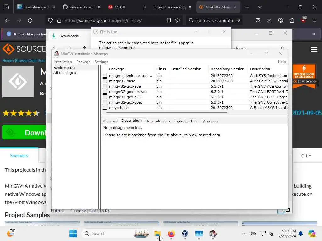Image resolution: width=322 pixels, height=241 pixels.
Task: Open the Installed Files tab
Action: tap(186, 121)
